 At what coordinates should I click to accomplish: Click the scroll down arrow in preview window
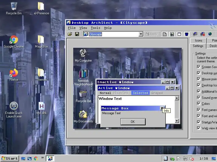point(177,121)
